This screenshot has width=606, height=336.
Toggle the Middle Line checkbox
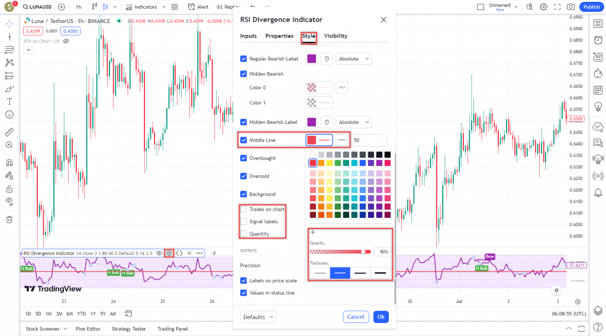pyautogui.click(x=243, y=140)
